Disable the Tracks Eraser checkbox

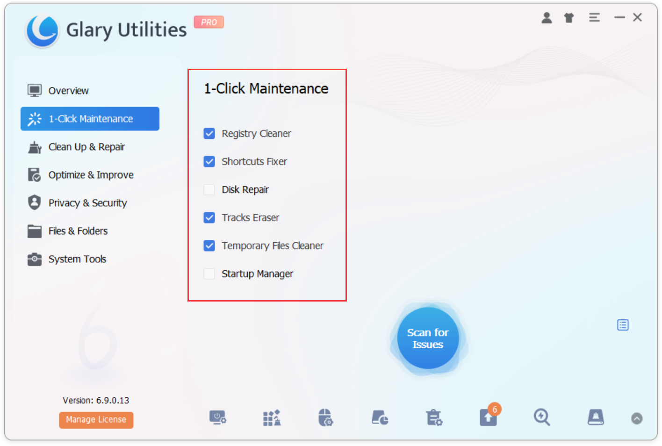tap(209, 218)
